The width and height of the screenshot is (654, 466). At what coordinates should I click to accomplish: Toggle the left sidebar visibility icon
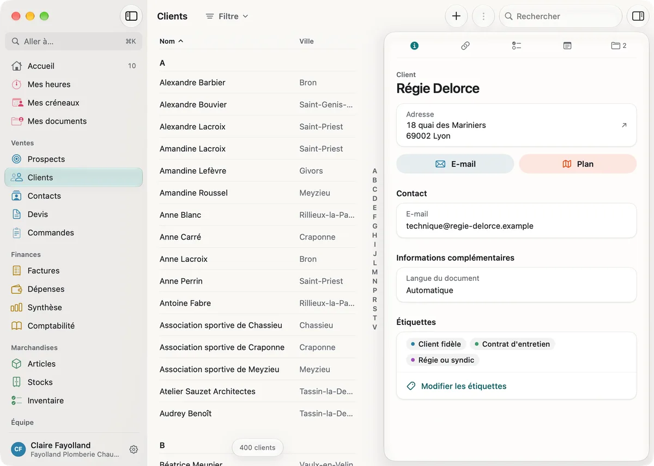(x=131, y=16)
